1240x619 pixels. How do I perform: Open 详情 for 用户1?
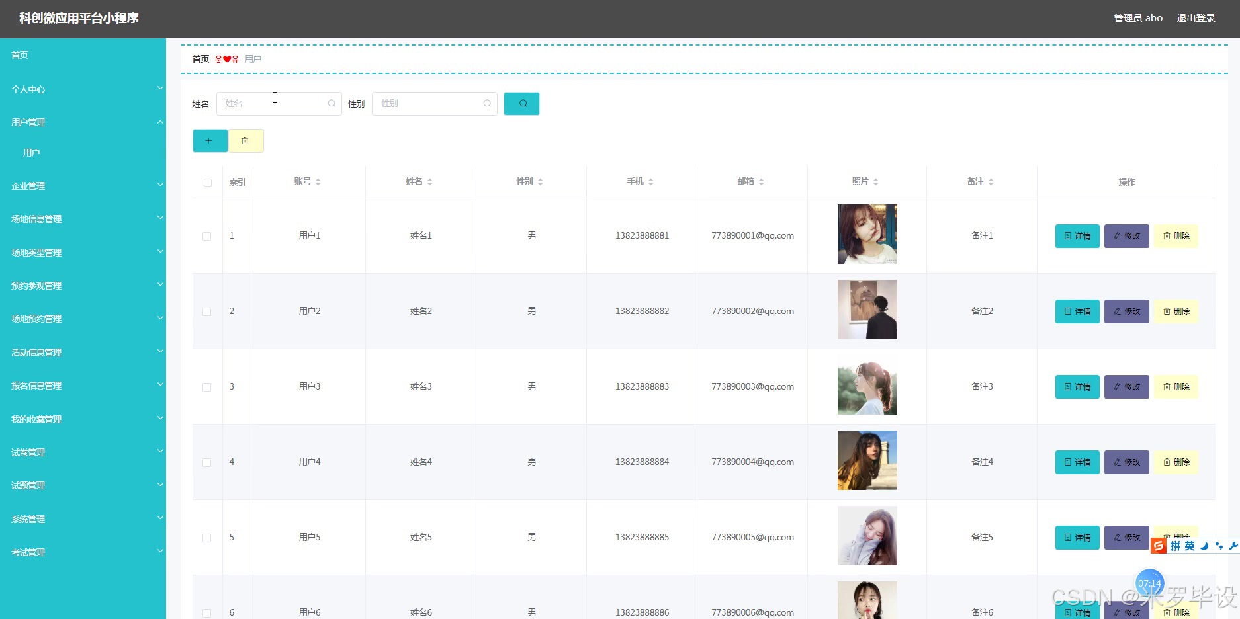coord(1077,236)
